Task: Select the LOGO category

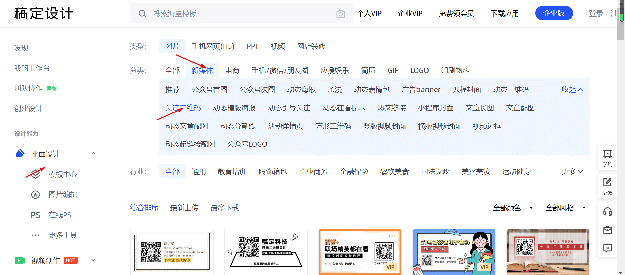Action: [419, 71]
